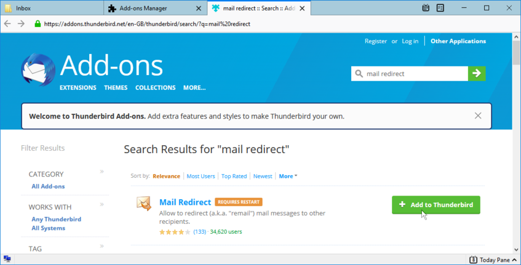
Task: Open Other Applications link
Action: (458, 41)
